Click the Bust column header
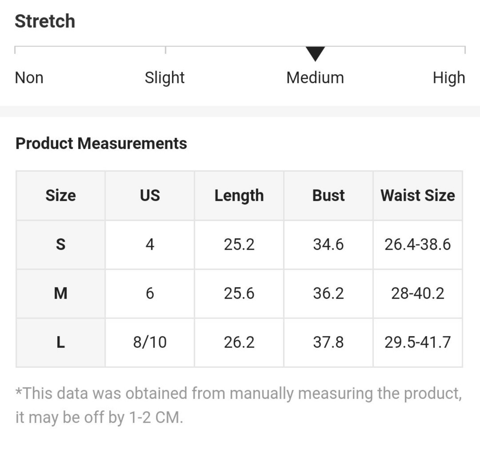The image size is (480, 454). click(x=328, y=195)
